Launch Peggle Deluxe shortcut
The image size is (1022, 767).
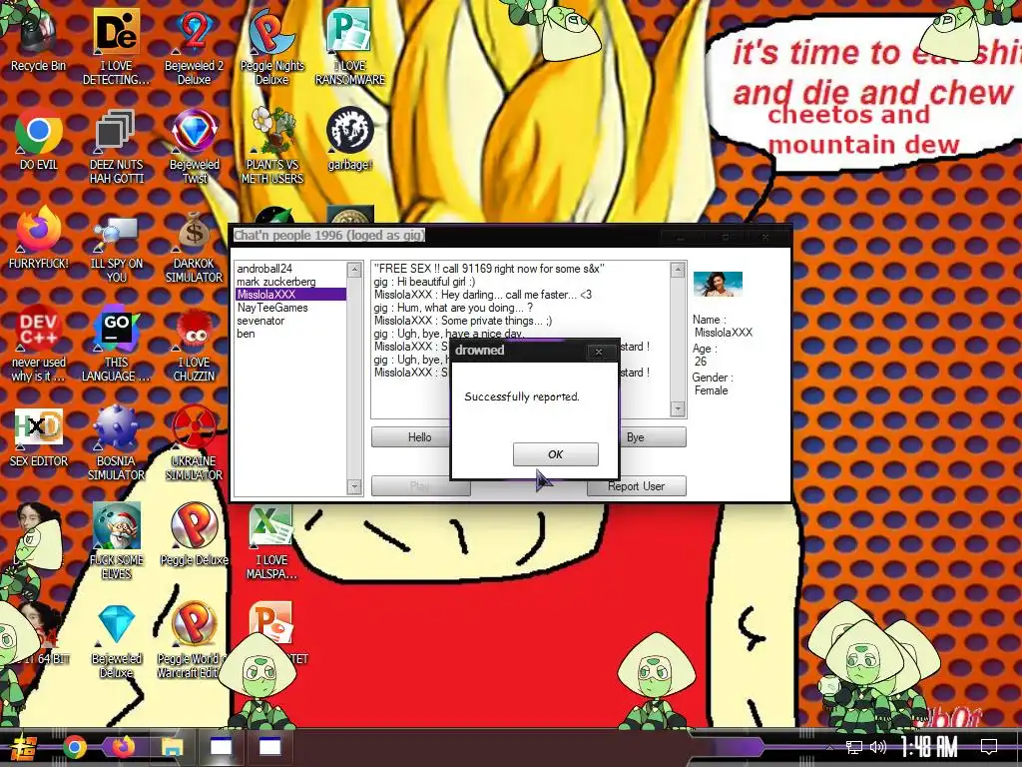tap(194, 535)
